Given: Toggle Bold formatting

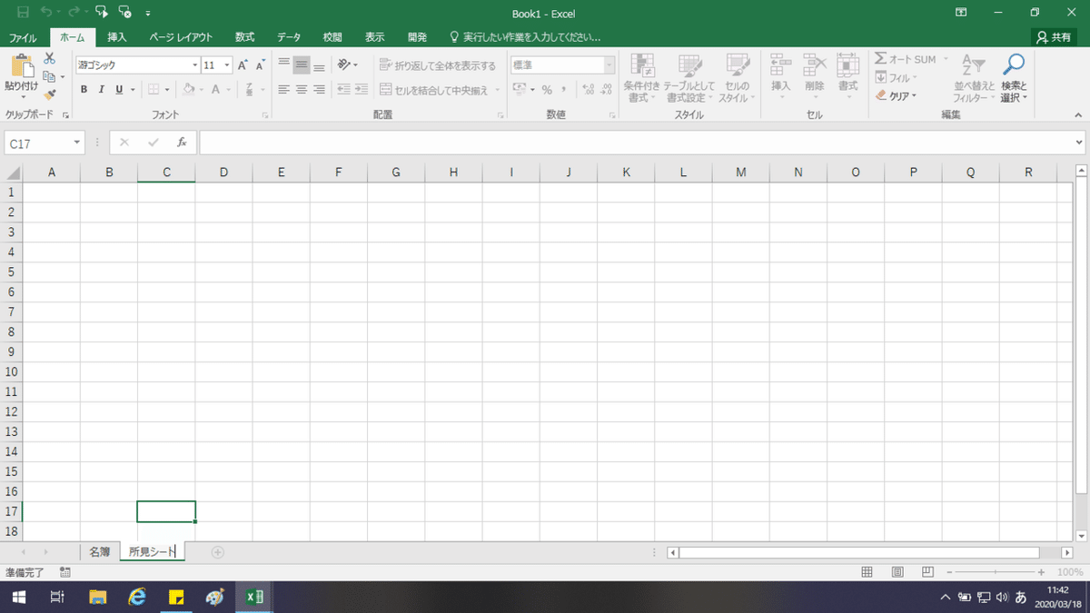Looking at the screenshot, I should [x=84, y=90].
